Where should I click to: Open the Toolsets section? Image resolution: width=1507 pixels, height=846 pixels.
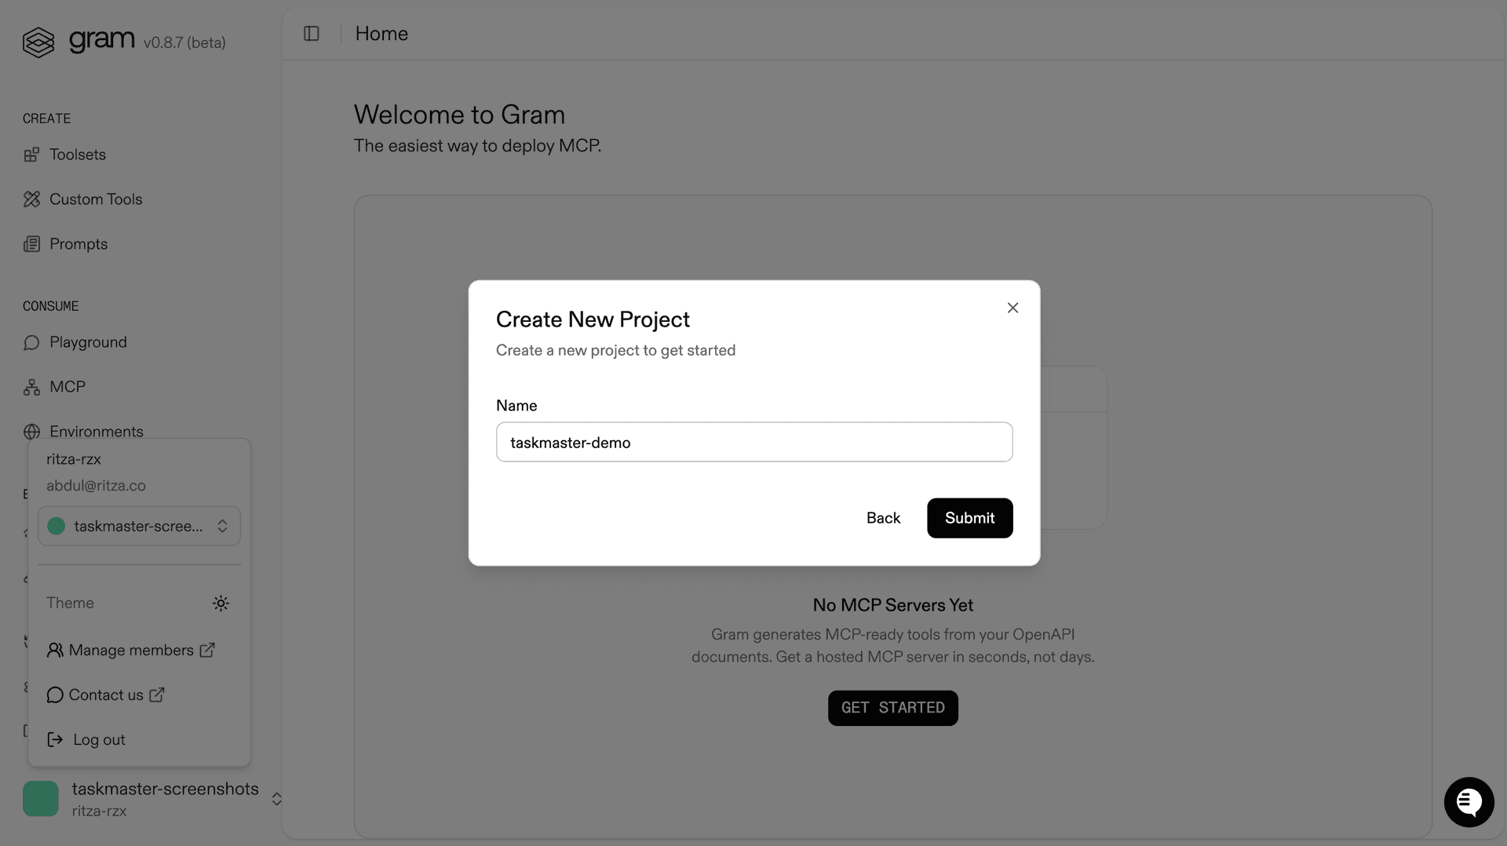[76, 154]
